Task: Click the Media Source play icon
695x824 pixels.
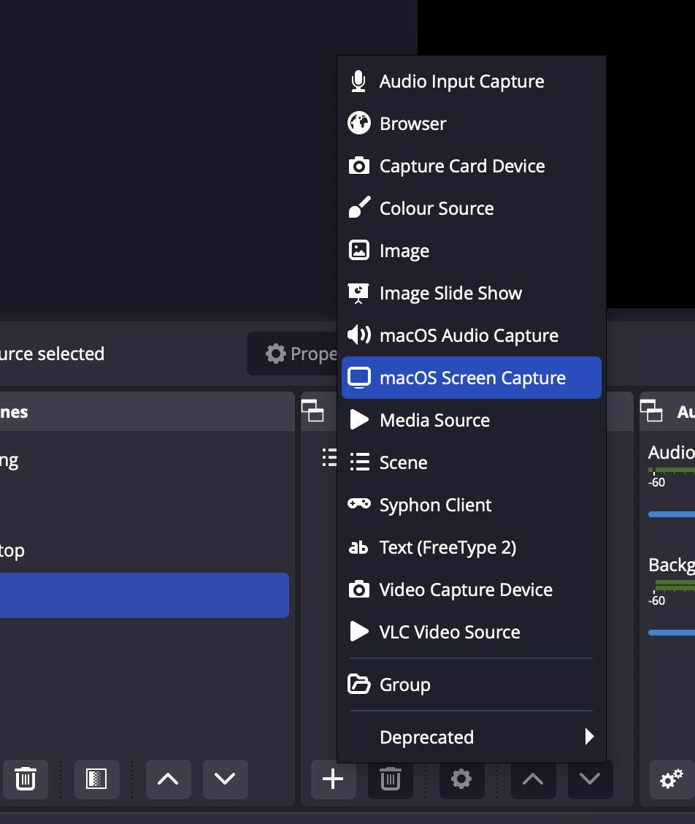Action: pos(358,420)
